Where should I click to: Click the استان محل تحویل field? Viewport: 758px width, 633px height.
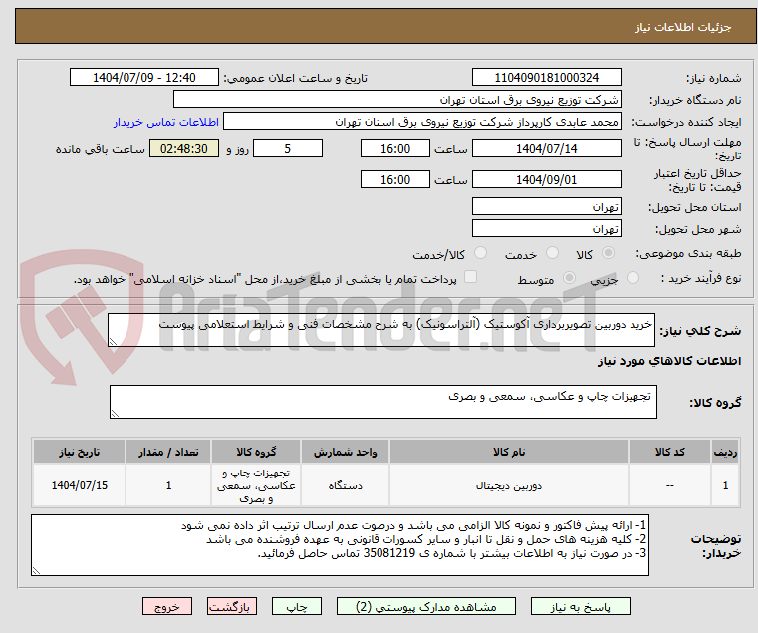click(547, 206)
